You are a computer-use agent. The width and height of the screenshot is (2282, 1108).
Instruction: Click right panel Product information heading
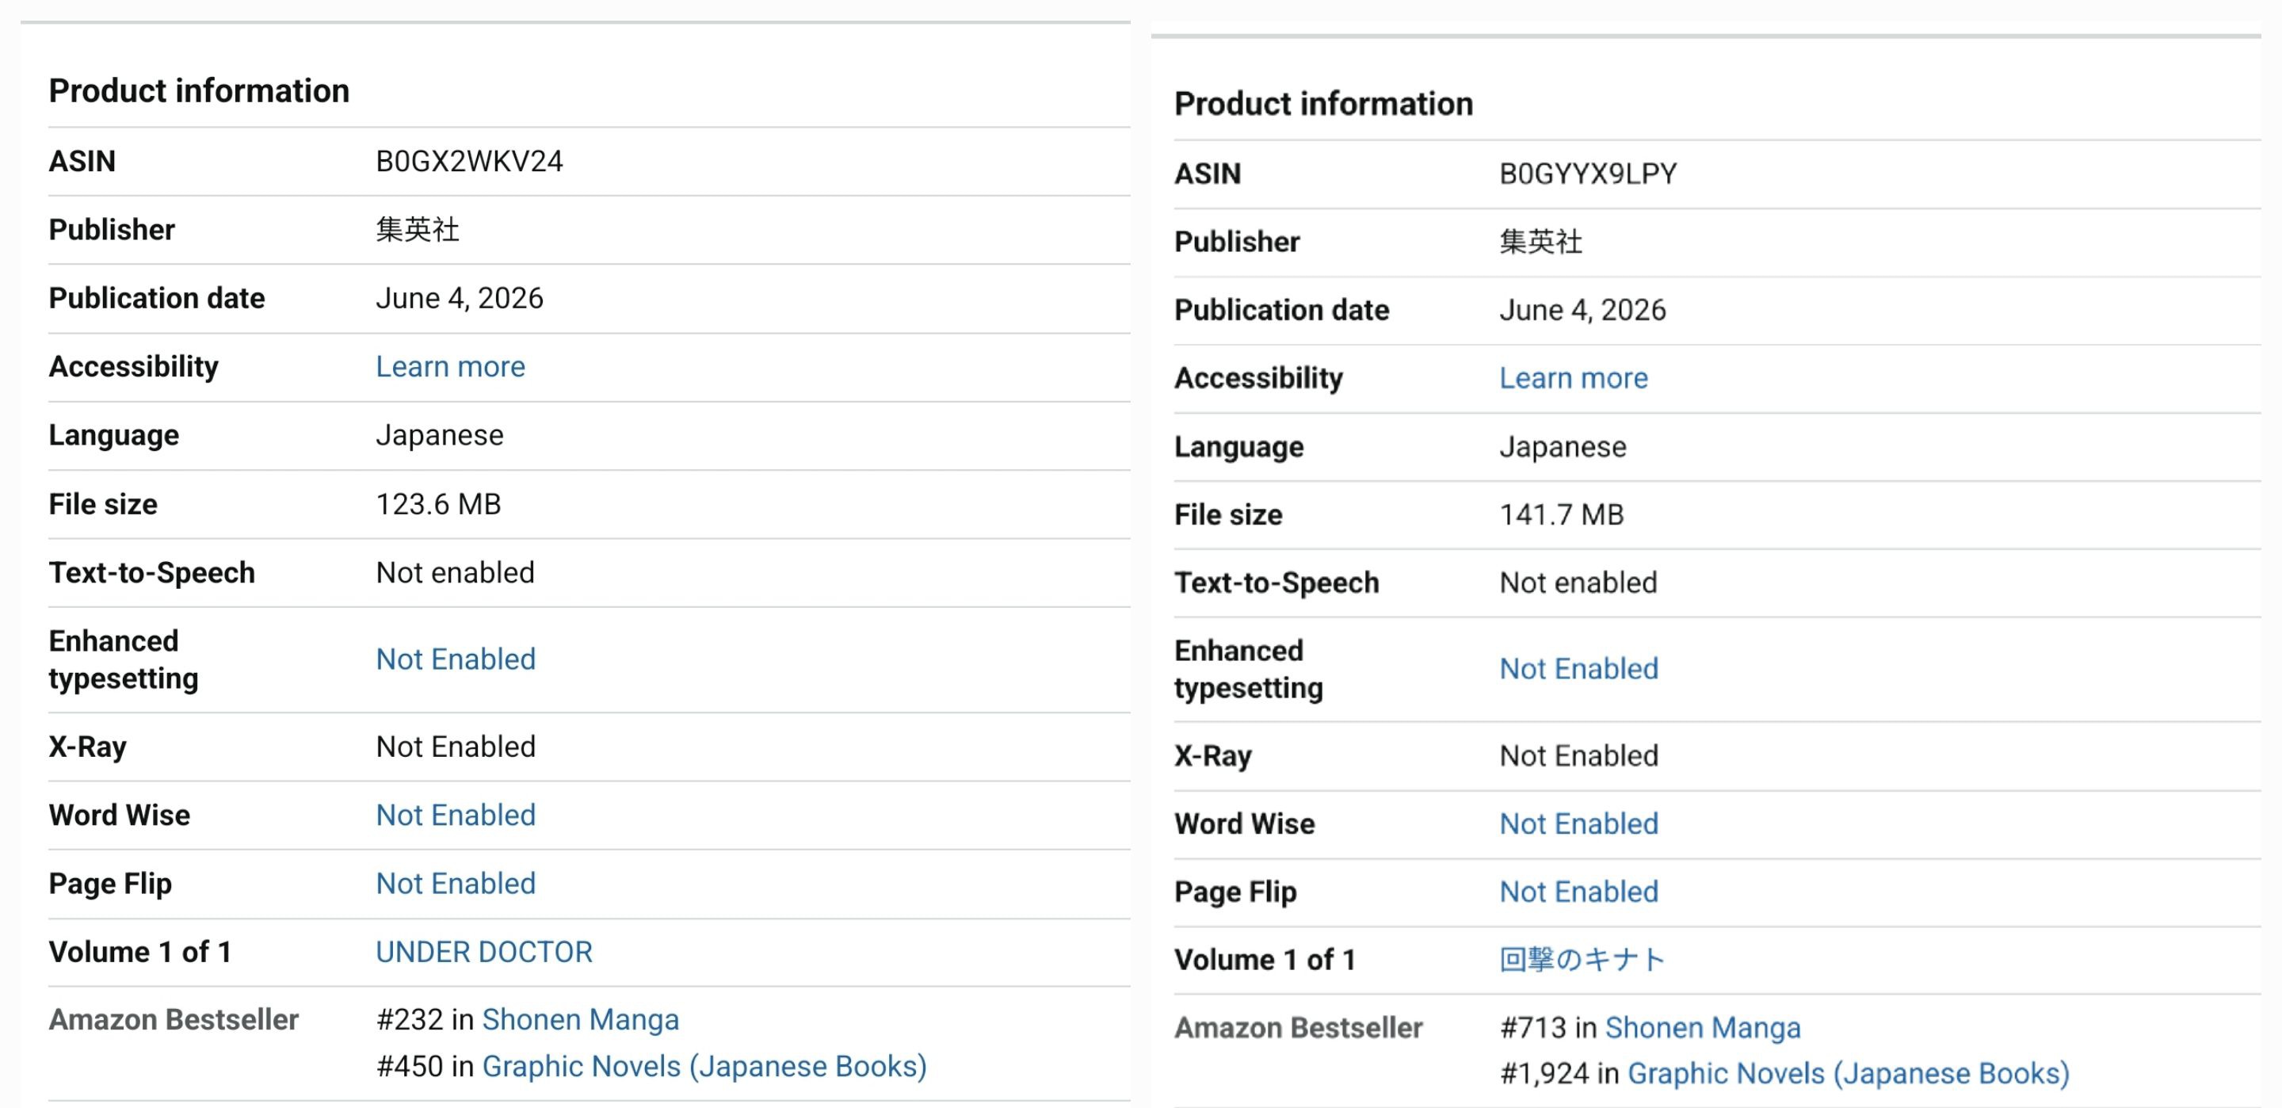coord(1323,104)
